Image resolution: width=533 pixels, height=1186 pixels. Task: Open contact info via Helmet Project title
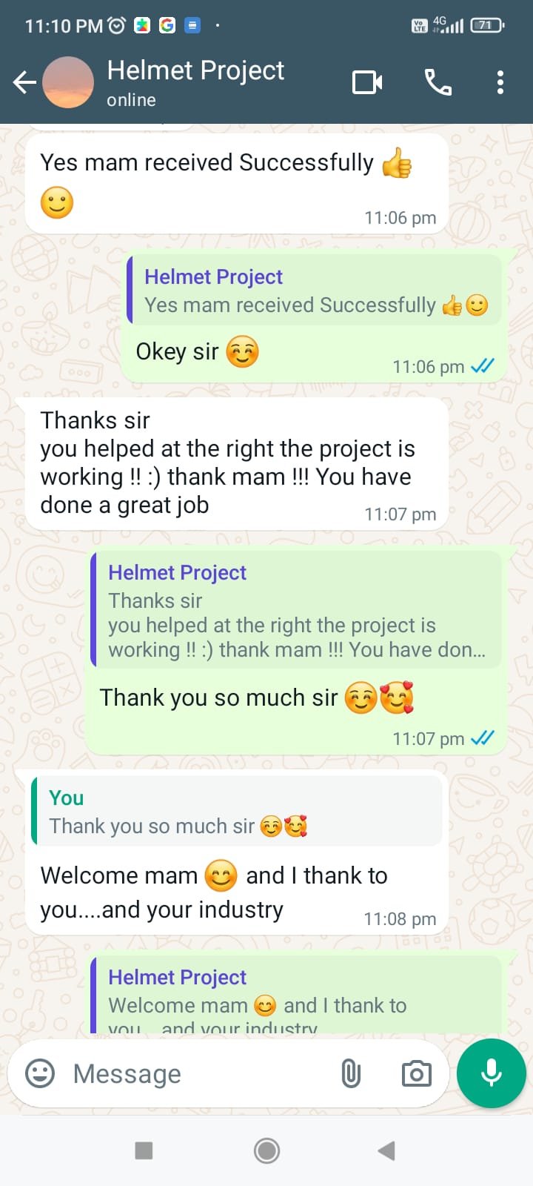coord(195,70)
